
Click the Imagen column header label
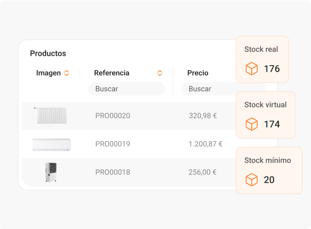click(48, 73)
